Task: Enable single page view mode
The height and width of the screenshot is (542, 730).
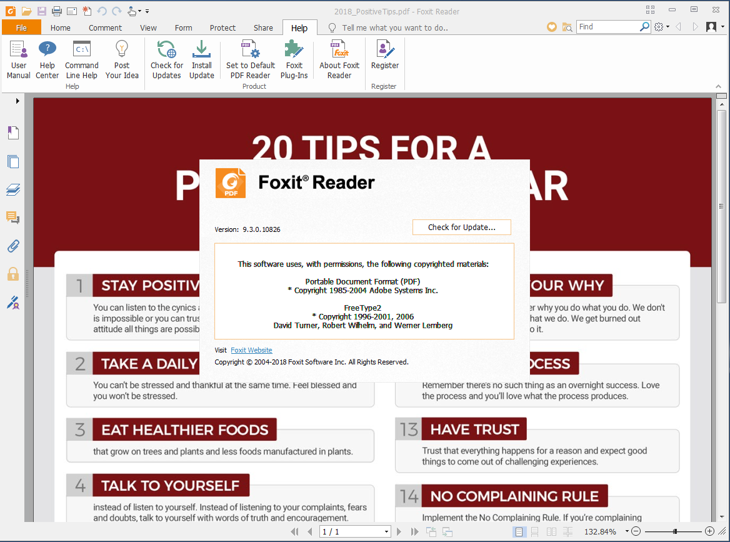Action: pyautogui.click(x=519, y=531)
